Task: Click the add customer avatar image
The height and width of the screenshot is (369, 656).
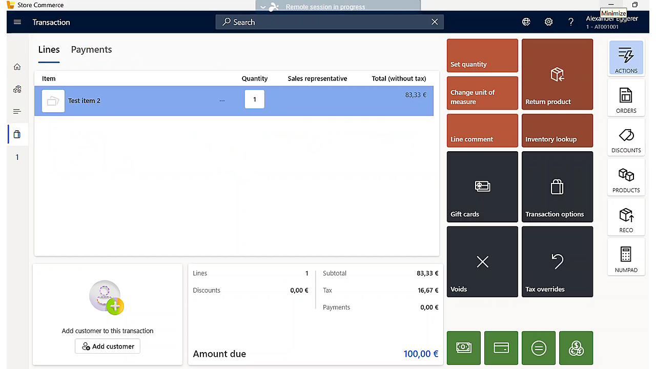Action: (x=107, y=297)
